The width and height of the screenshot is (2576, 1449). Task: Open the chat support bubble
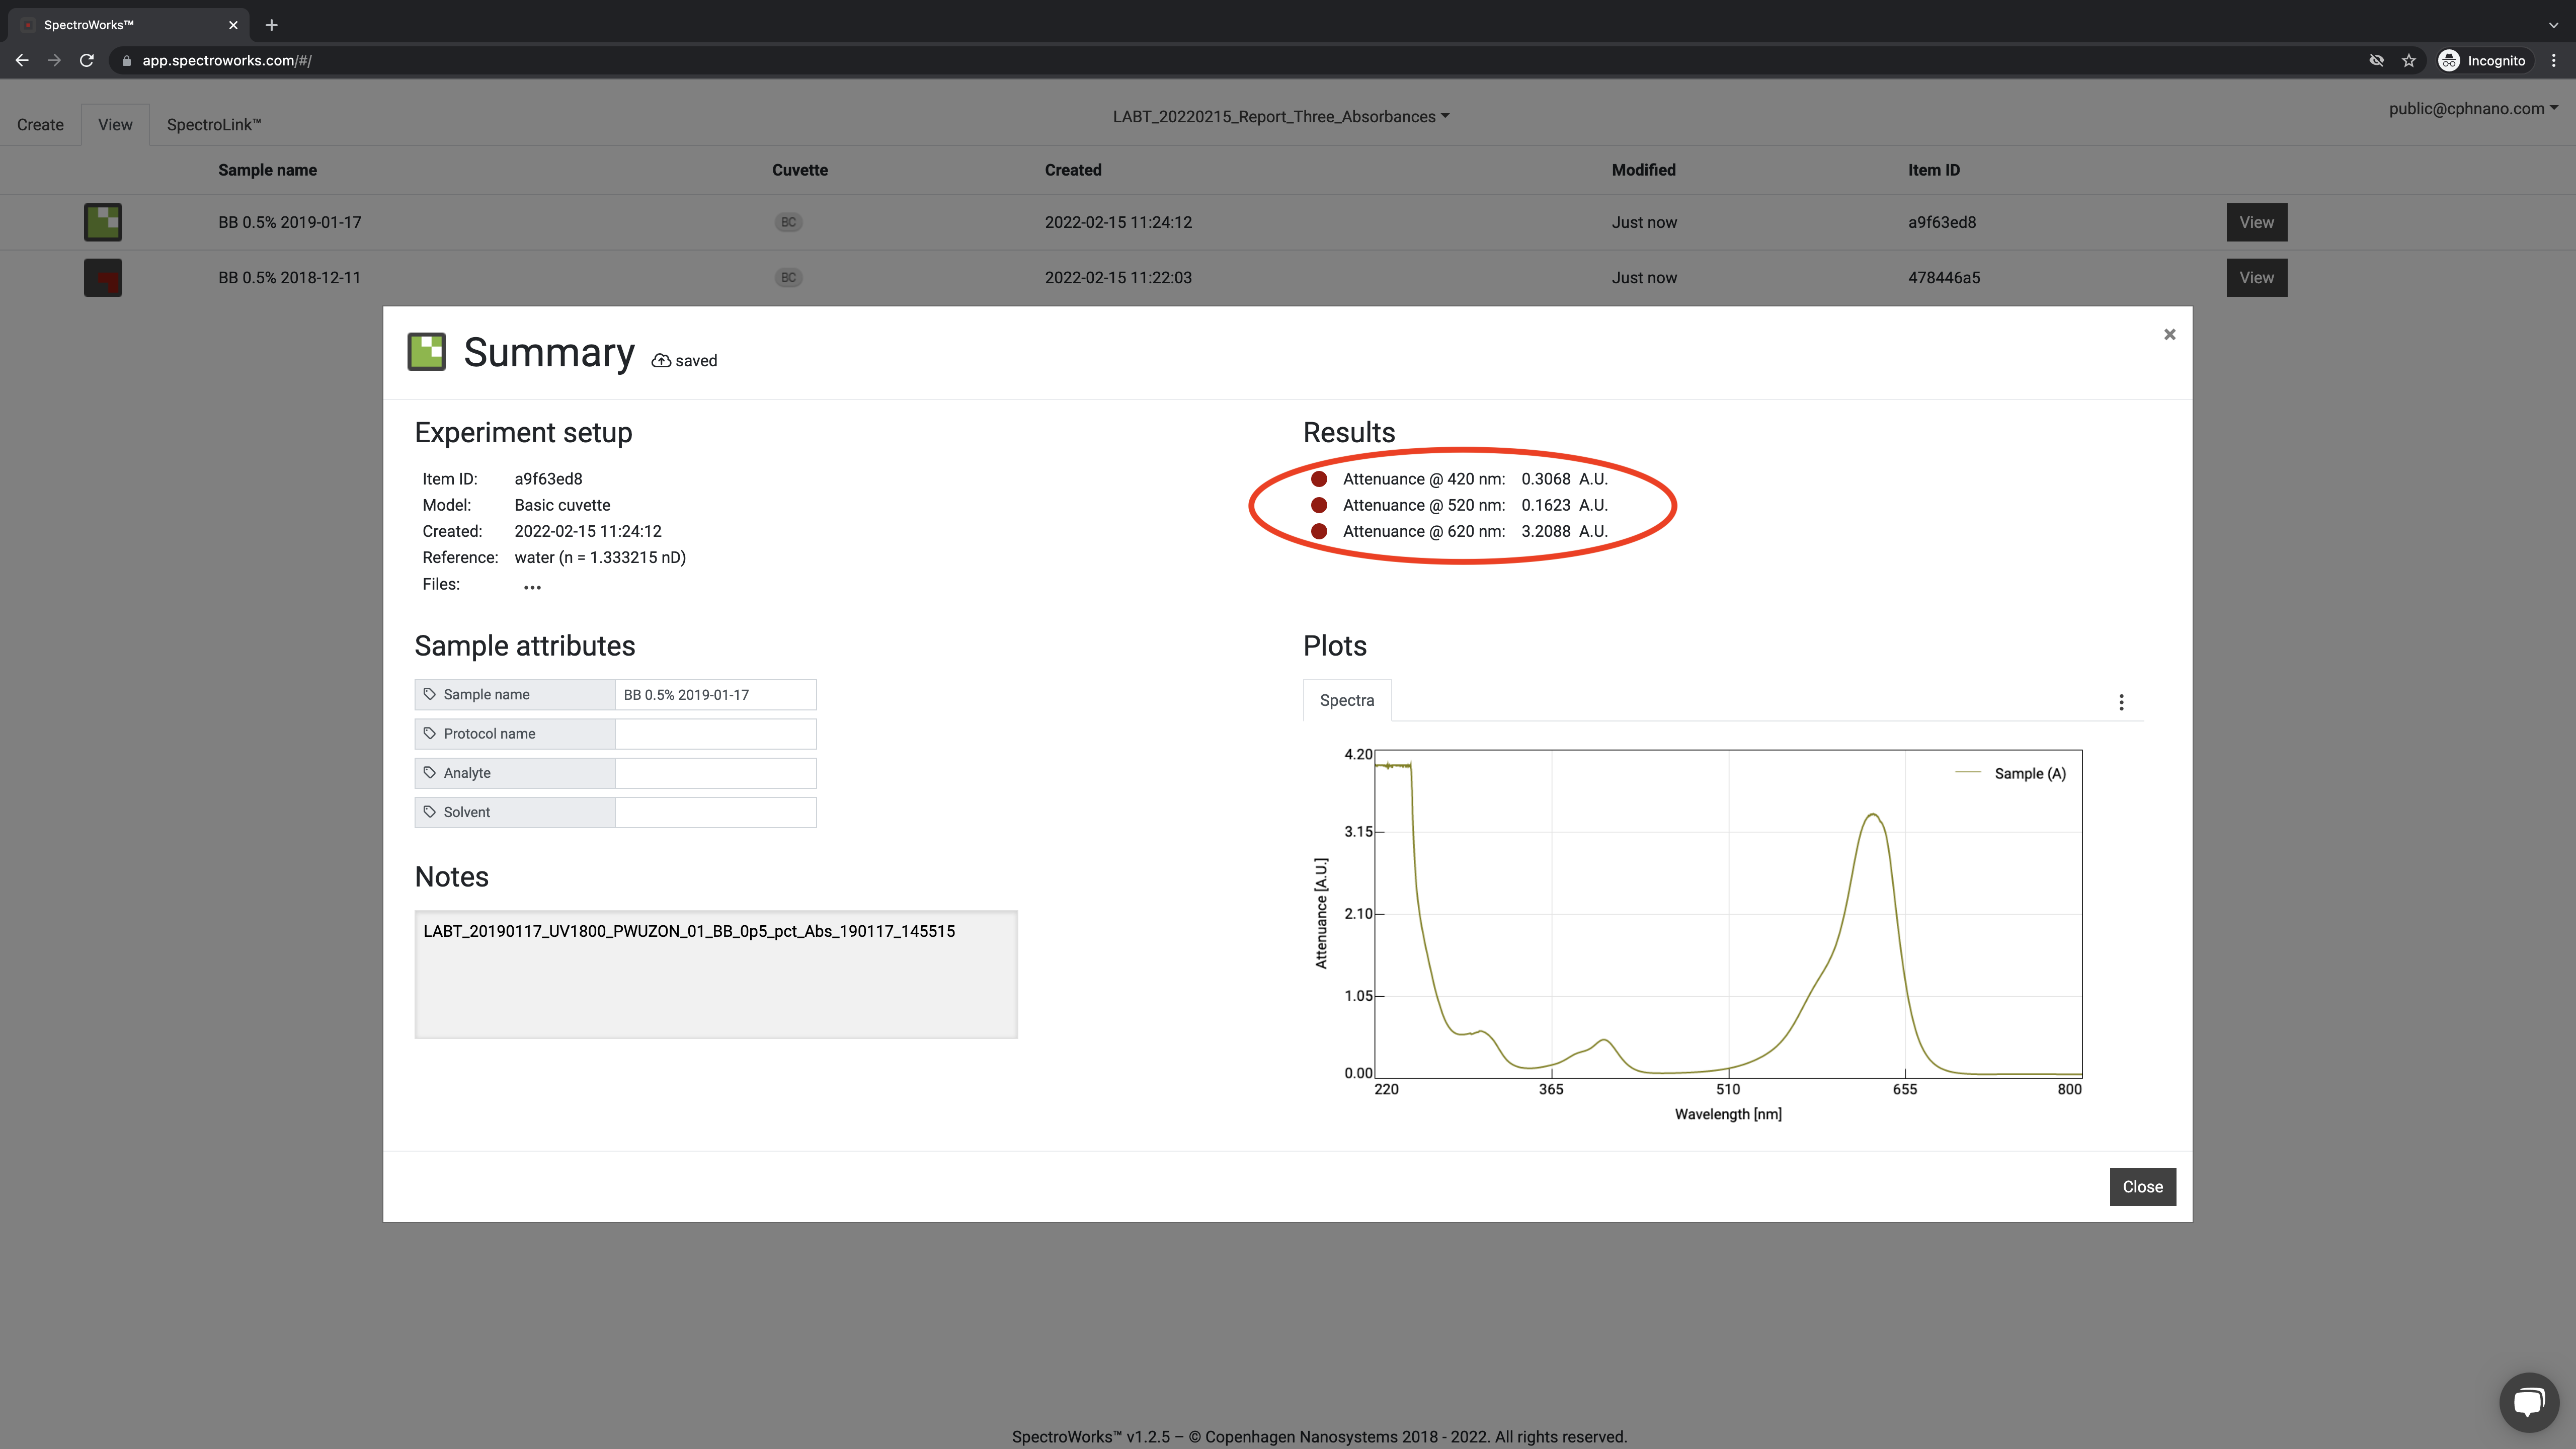pyautogui.click(x=2529, y=1402)
